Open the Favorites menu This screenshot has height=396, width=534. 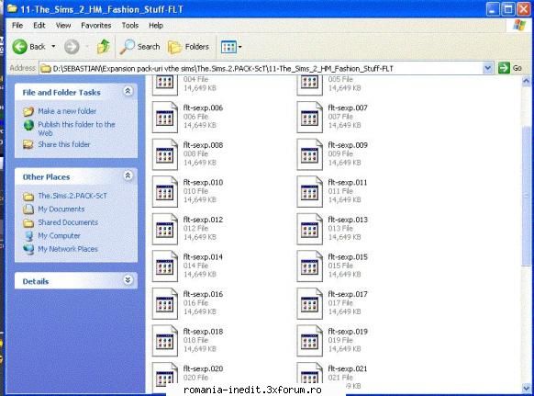point(96,25)
